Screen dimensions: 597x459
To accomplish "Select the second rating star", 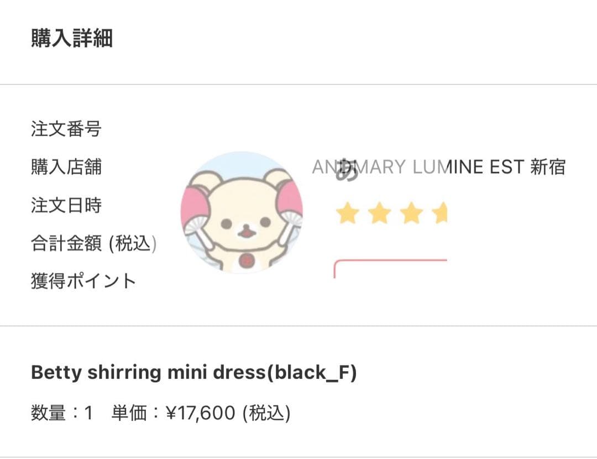I will [379, 213].
